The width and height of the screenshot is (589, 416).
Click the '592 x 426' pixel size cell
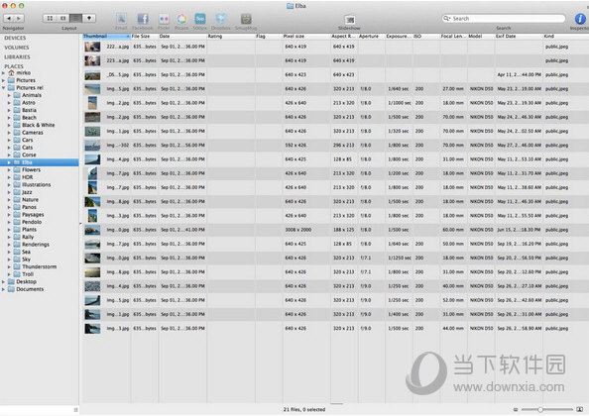(x=295, y=146)
